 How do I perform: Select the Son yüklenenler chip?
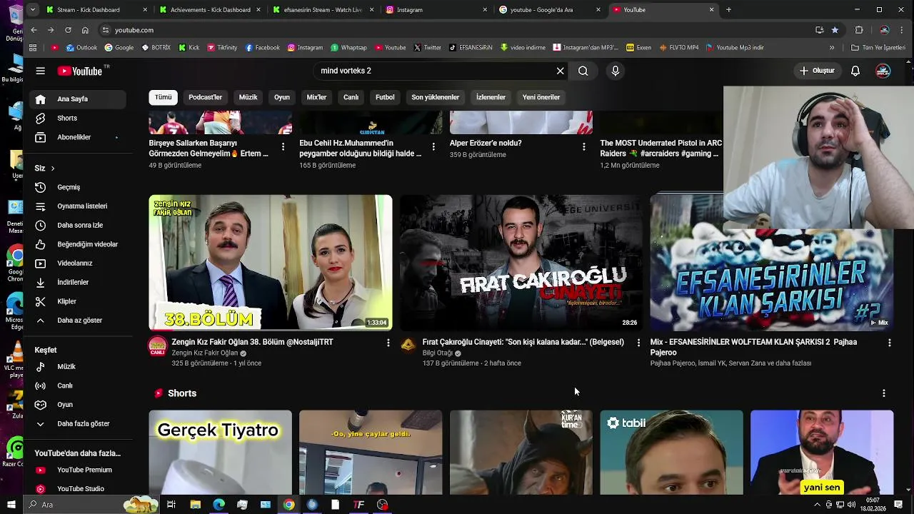coord(436,97)
